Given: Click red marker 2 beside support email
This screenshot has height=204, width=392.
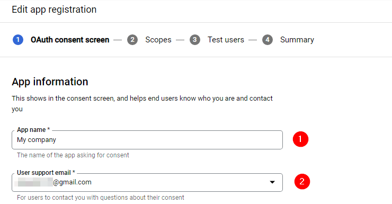Looking at the screenshot, I should tap(302, 182).
